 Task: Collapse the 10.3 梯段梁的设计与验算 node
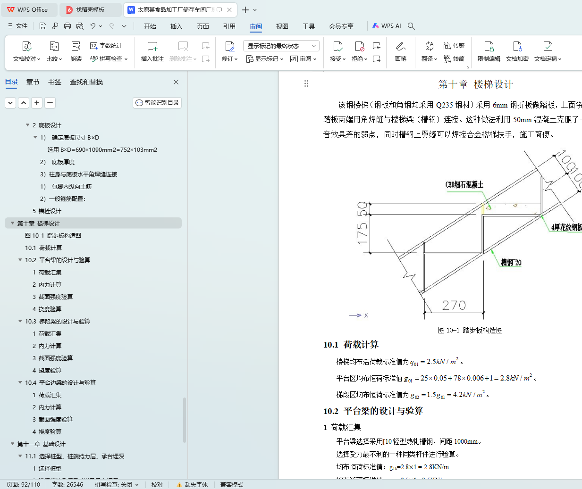20,321
